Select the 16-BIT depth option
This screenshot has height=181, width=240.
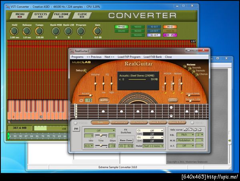[154, 27]
